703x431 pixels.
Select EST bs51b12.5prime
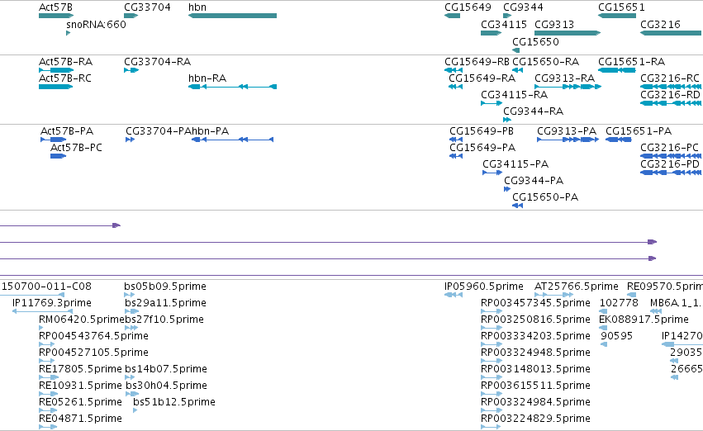point(135,410)
